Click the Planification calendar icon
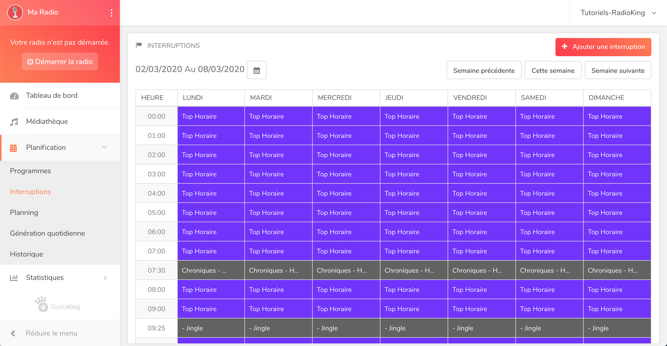This screenshot has height=346, width=667. coord(13,148)
